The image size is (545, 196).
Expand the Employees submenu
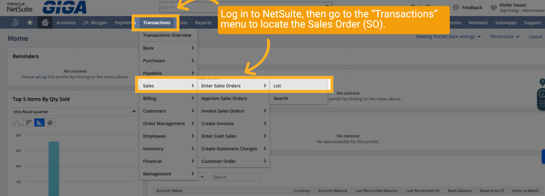click(168, 136)
